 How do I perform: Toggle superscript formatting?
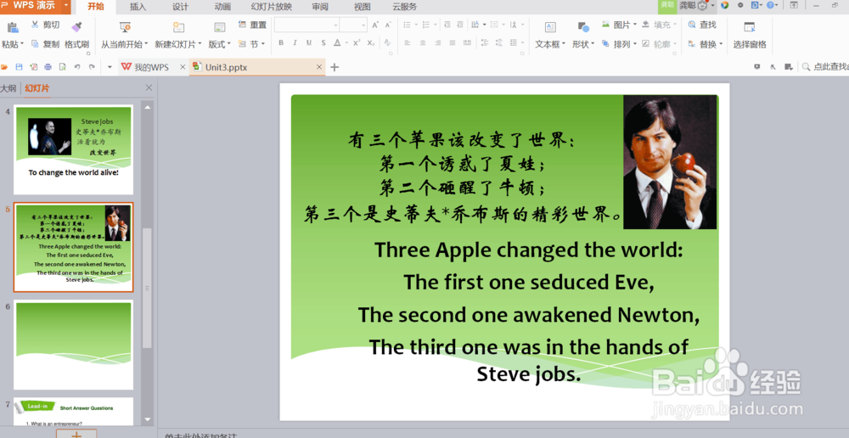(x=357, y=42)
